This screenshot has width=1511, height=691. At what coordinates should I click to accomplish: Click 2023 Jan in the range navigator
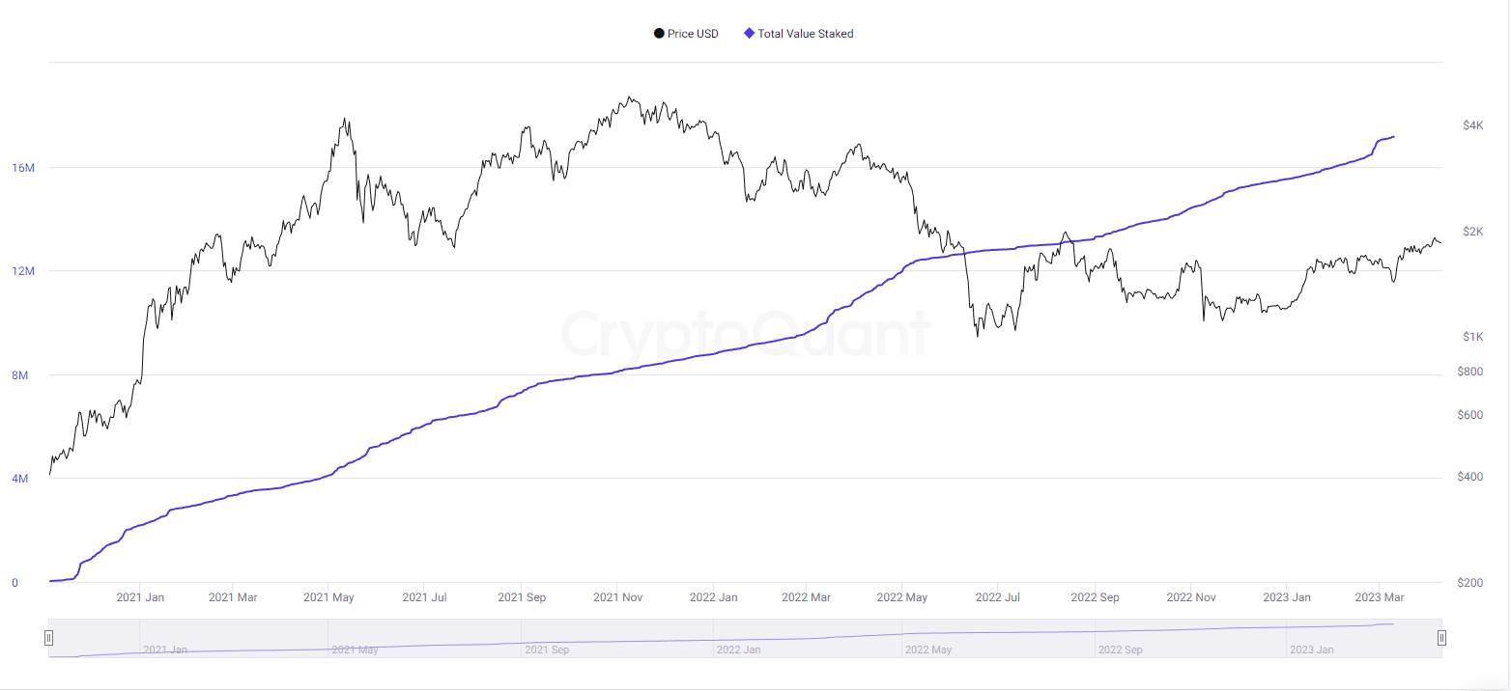coord(1311,650)
